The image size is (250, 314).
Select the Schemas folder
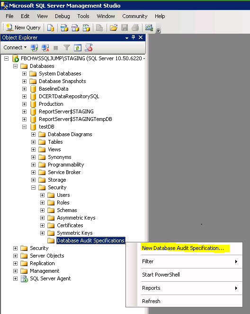[x=67, y=210]
